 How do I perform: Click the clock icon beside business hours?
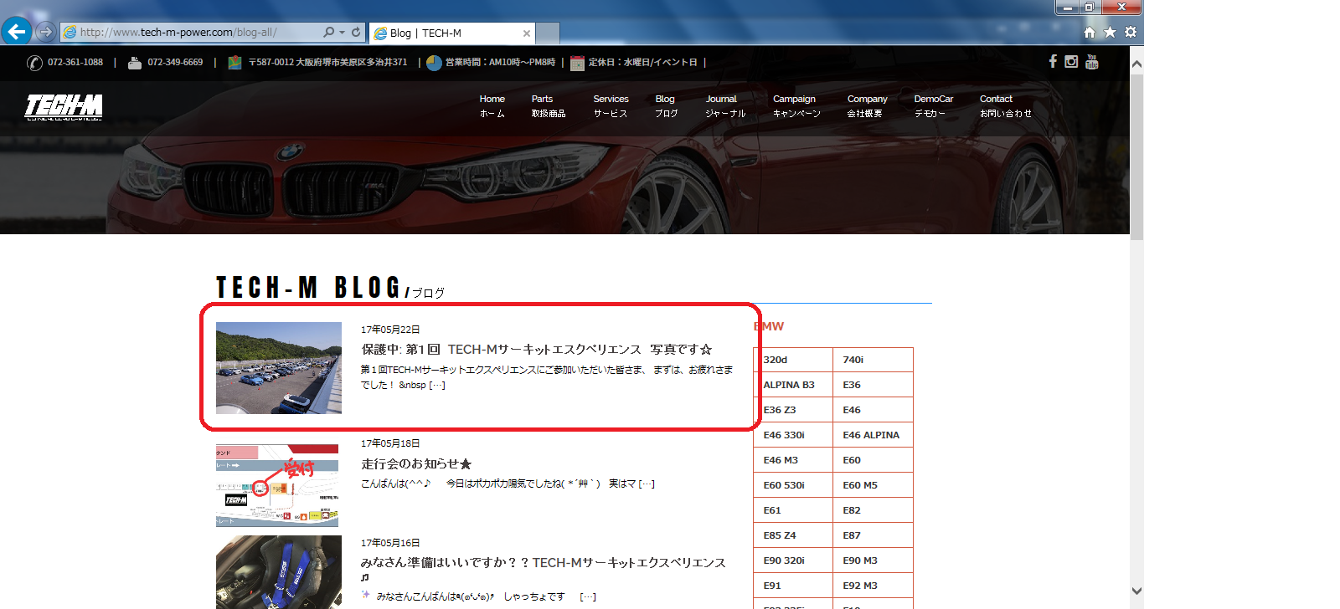click(434, 63)
